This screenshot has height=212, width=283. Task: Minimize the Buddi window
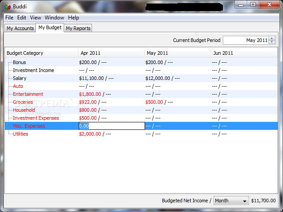point(241,5)
